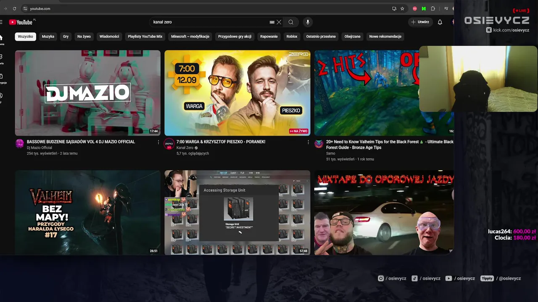Bookmark this page with the star icon

[402, 8]
